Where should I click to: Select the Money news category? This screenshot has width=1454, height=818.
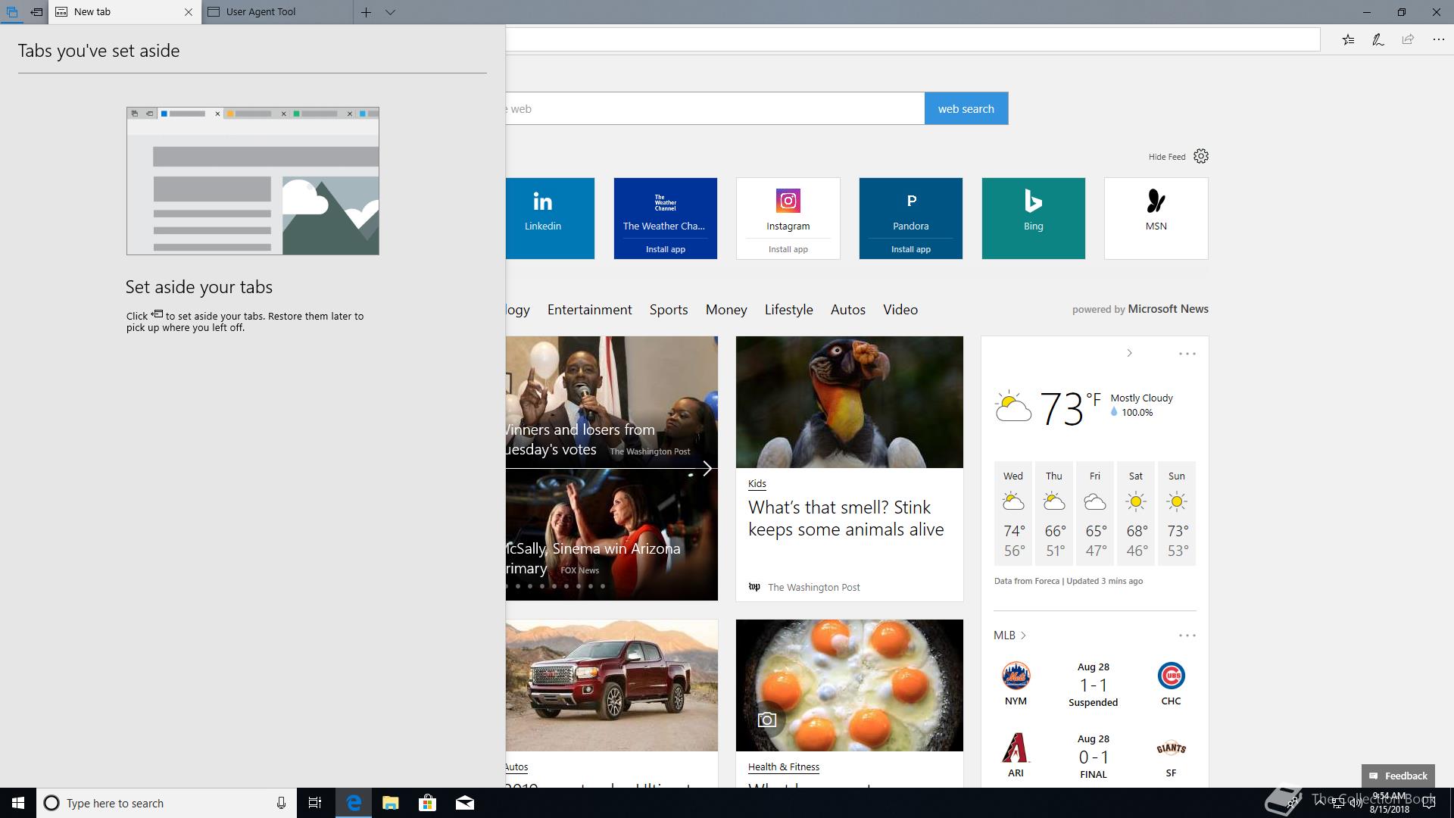pyautogui.click(x=726, y=310)
